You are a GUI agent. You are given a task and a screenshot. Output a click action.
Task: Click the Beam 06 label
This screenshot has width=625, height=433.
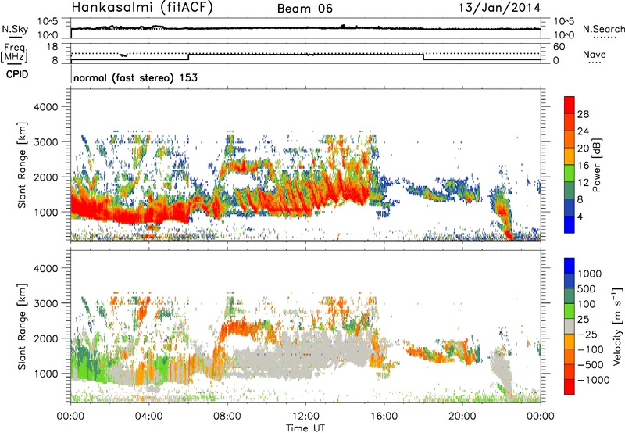click(305, 9)
